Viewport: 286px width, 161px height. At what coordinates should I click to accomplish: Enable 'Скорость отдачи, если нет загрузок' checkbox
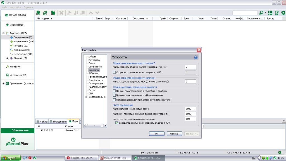(114, 72)
